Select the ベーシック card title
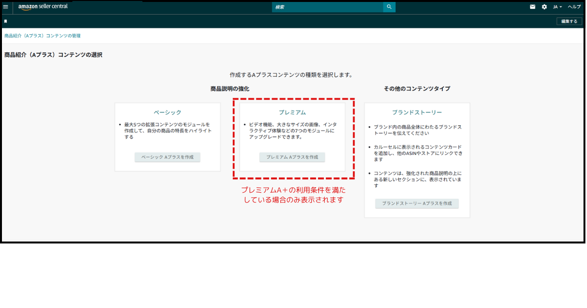 pos(167,112)
